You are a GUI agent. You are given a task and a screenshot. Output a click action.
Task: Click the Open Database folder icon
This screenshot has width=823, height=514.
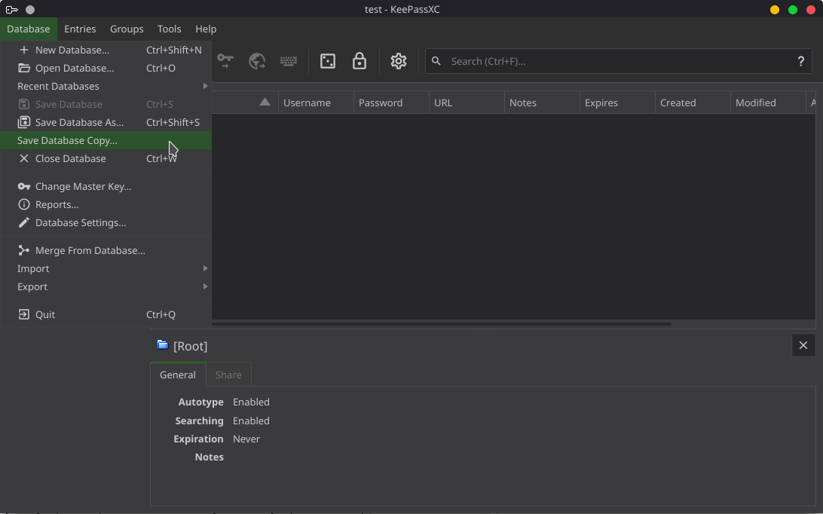tap(23, 68)
